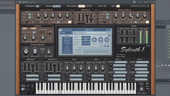Select Part B button
The image size is (170, 96).
[x=89, y=6]
